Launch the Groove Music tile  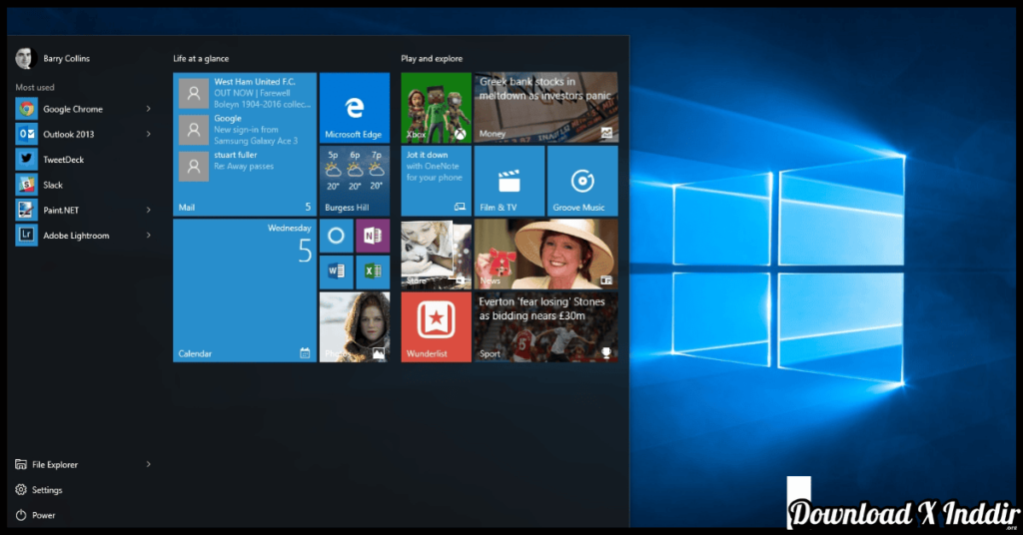(582, 181)
